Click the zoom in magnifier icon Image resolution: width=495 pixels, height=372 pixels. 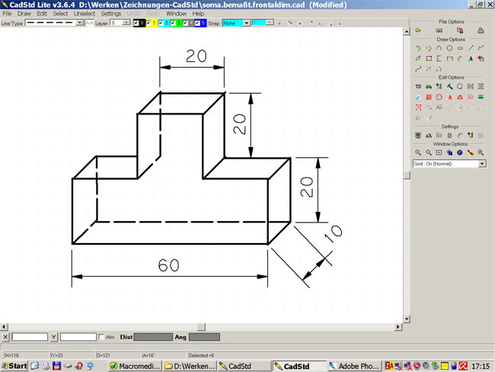(418, 152)
